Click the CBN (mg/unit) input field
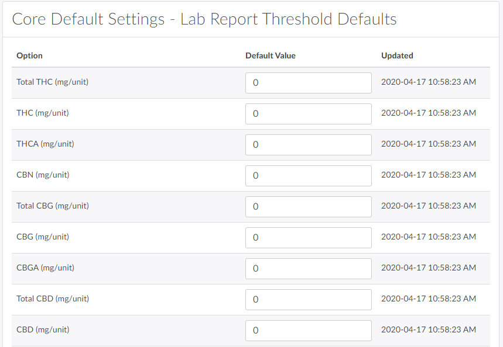This screenshot has width=503, height=347. pos(308,176)
